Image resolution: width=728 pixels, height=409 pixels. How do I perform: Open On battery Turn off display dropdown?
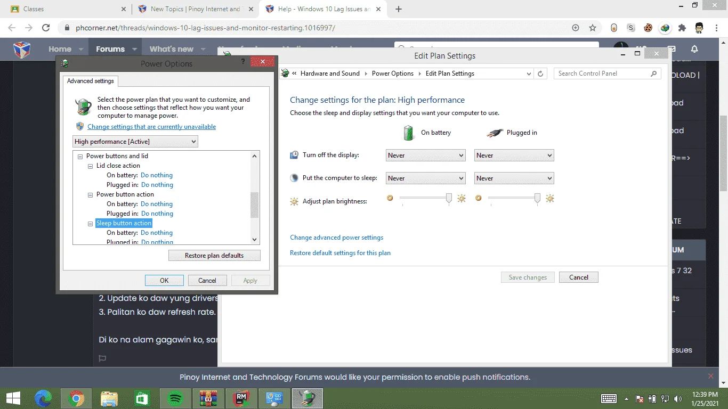pos(426,156)
